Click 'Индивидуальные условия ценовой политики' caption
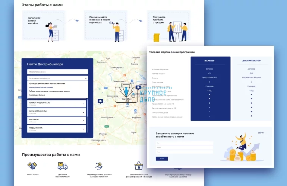The height and width of the screenshot is (186, 287). [99, 176]
